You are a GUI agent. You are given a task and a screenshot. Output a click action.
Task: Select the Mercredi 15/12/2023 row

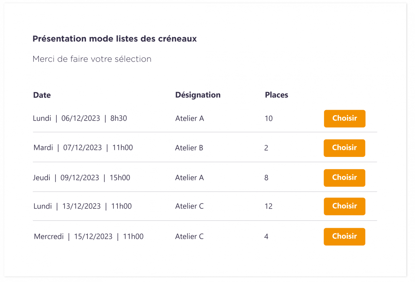click(88, 236)
